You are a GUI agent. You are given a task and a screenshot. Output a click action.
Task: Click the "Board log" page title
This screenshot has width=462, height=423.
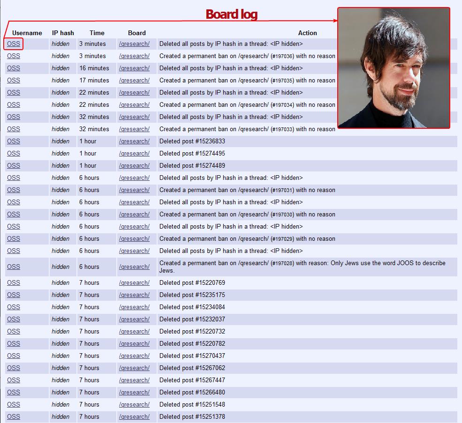click(x=232, y=14)
